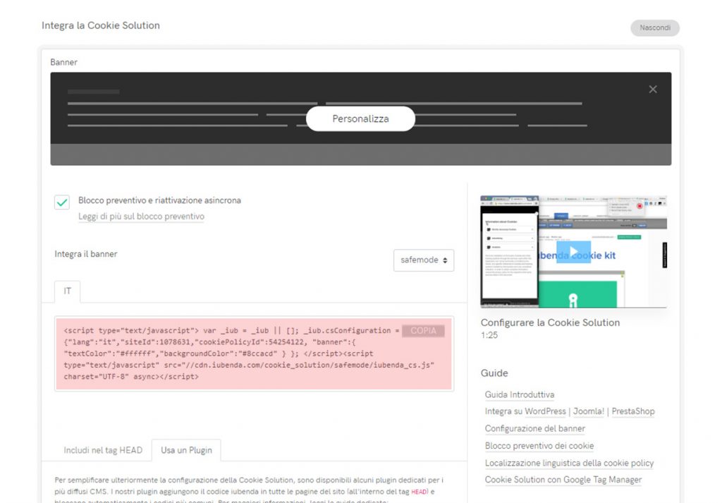This screenshot has height=503, width=722.
Task: Select the IT language tab
Action: [x=67, y=291]
